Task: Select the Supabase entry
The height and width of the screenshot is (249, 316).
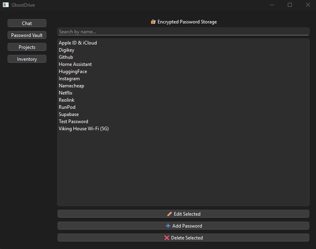Action: point(183,114)
